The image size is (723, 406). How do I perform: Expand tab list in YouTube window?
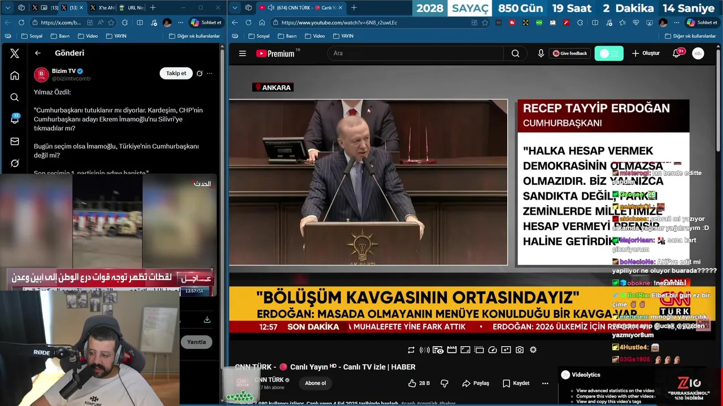coord(235,7)
